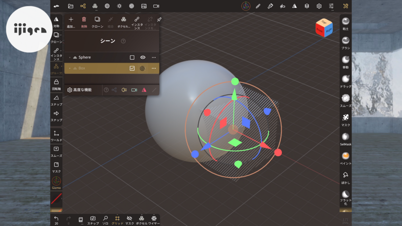Image resolution: width=402 pixels, height=226 pixels.
Task: Toggle left toolbar Symmetry (対称)
Action: [x=56, y=22]
